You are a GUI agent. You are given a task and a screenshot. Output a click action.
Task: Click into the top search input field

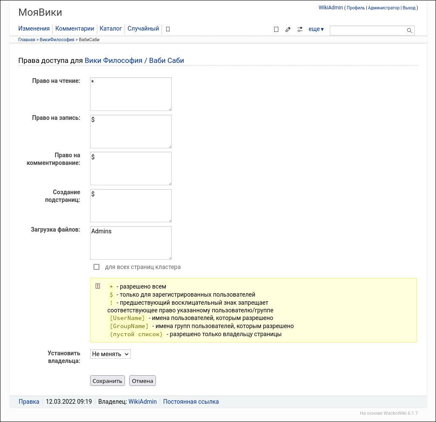click(x=368, y=30)
